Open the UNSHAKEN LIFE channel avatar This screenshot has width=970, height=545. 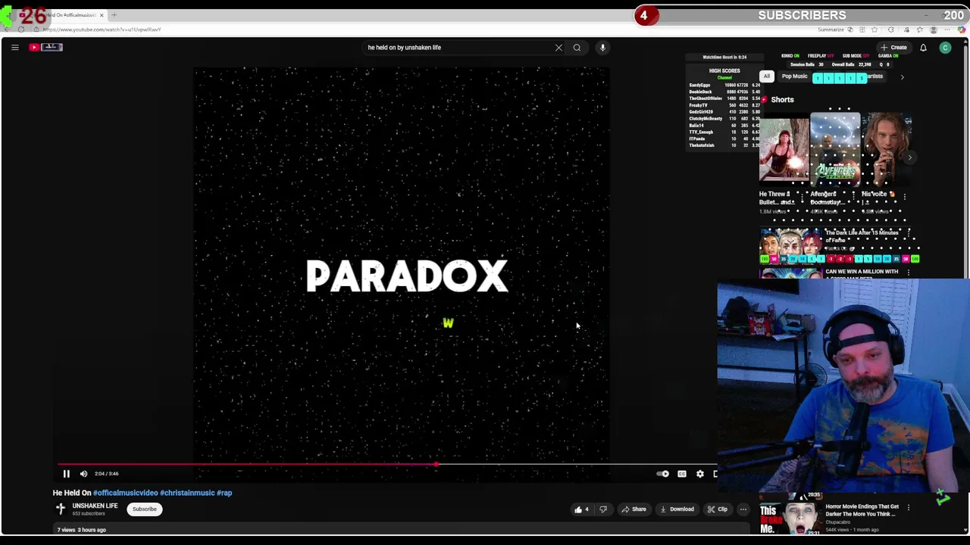61,509
